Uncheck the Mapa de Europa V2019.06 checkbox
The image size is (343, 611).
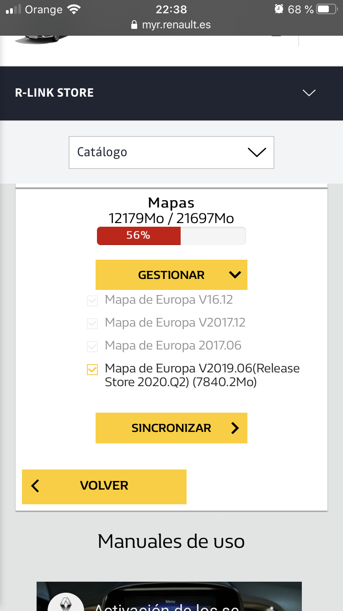click(x=92, y=369)
